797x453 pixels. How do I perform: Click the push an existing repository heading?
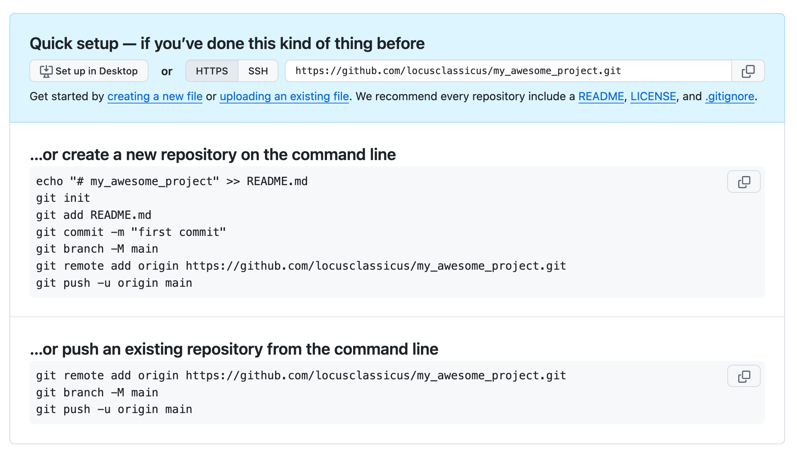pyautogui.click(x=234, y=349)
